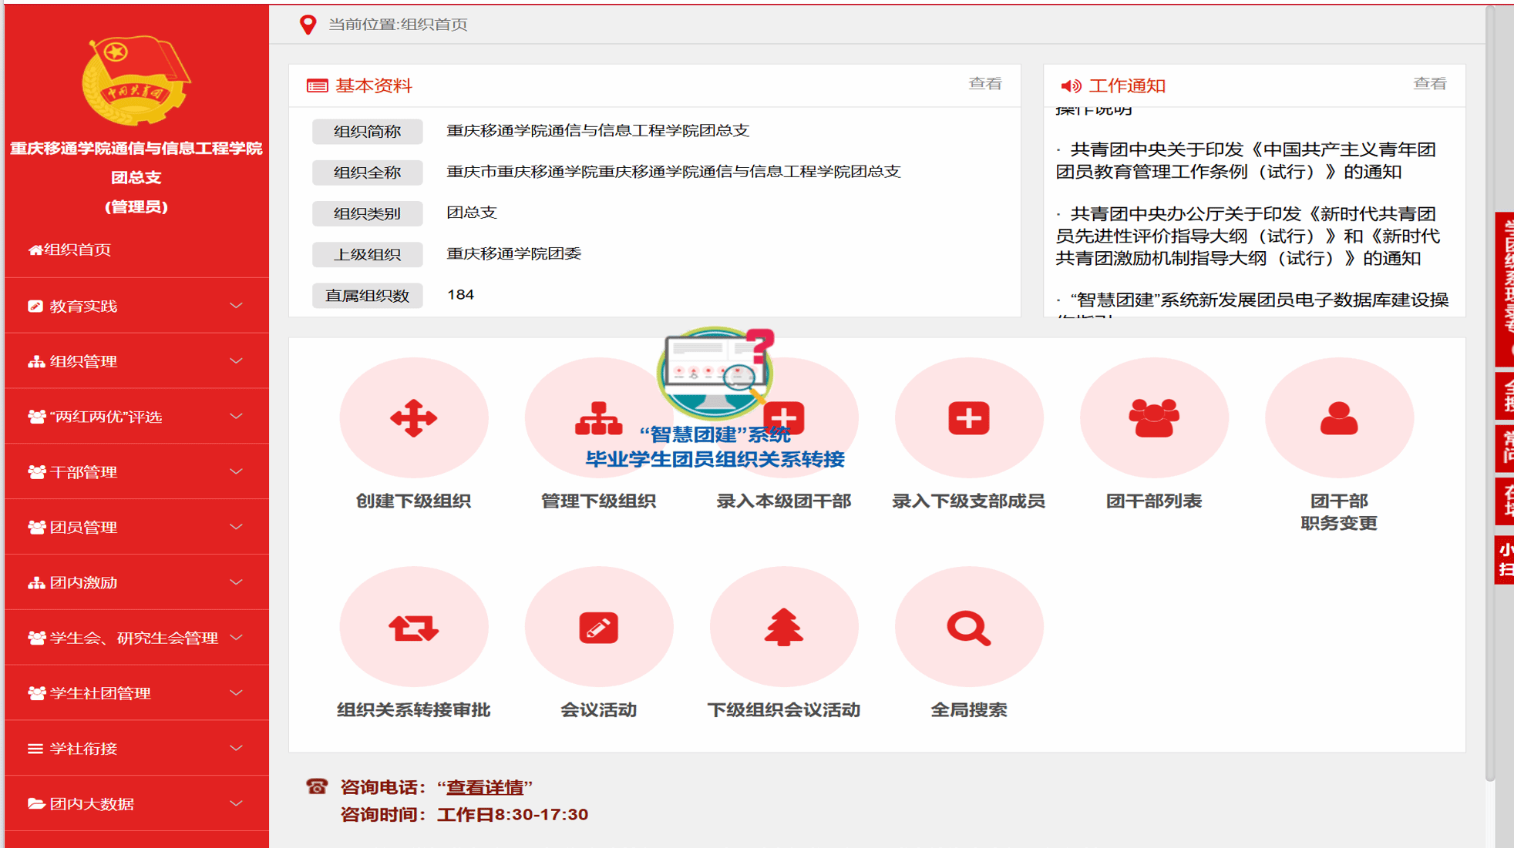
Task: Open the 查看详情 consultation phone link
Action: [x=485, y=787]
